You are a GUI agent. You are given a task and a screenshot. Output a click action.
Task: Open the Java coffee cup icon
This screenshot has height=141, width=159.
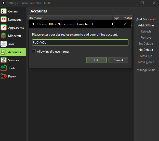click(x=4, y=44)
